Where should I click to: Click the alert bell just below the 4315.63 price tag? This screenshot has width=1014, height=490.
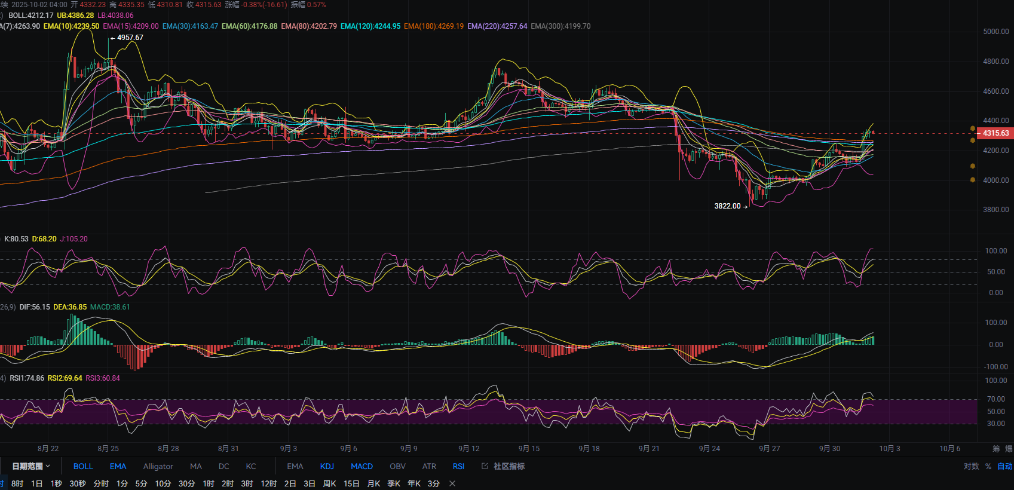click(973, 140)
